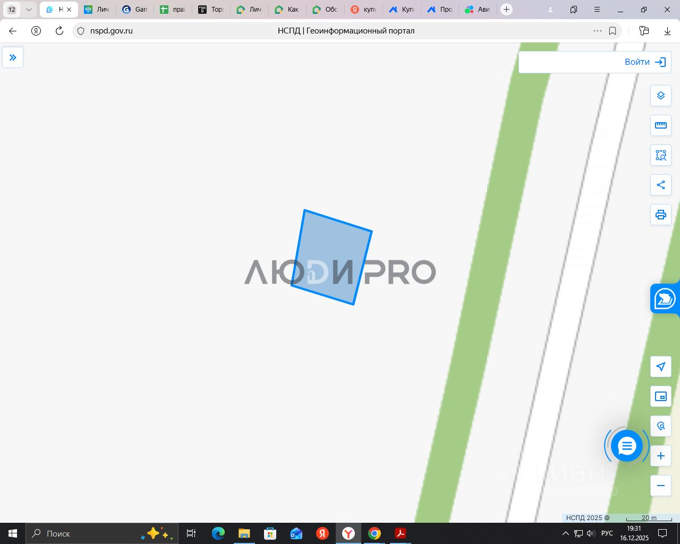The height and width of the screenshot is (544, 680).
Task: Open the tab count indicator showing 12
Action: (12, 10)
